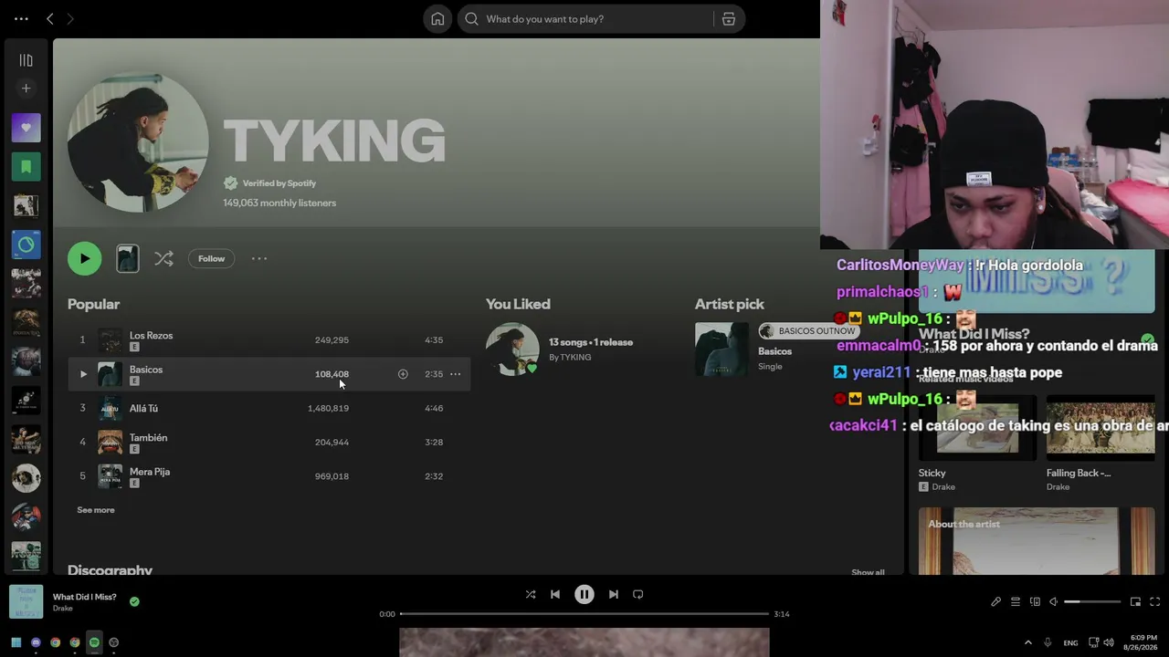Go forward with the right arrow

[x=70, y=18]
